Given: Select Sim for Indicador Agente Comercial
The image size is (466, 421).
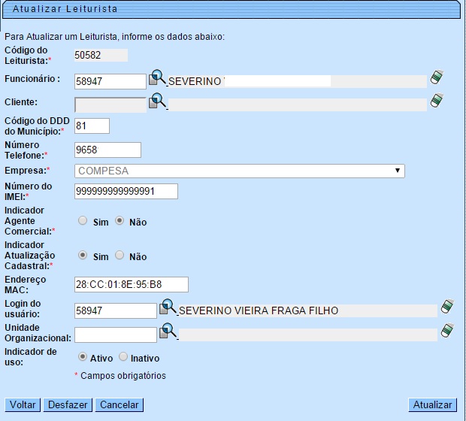Looking at the screenshot, I should [x=83, y=220].
